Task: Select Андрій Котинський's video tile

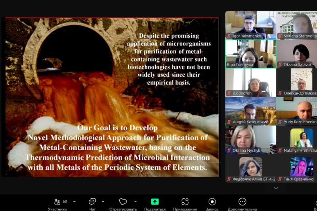Action: pyautogui.click(x=250, y=111)
